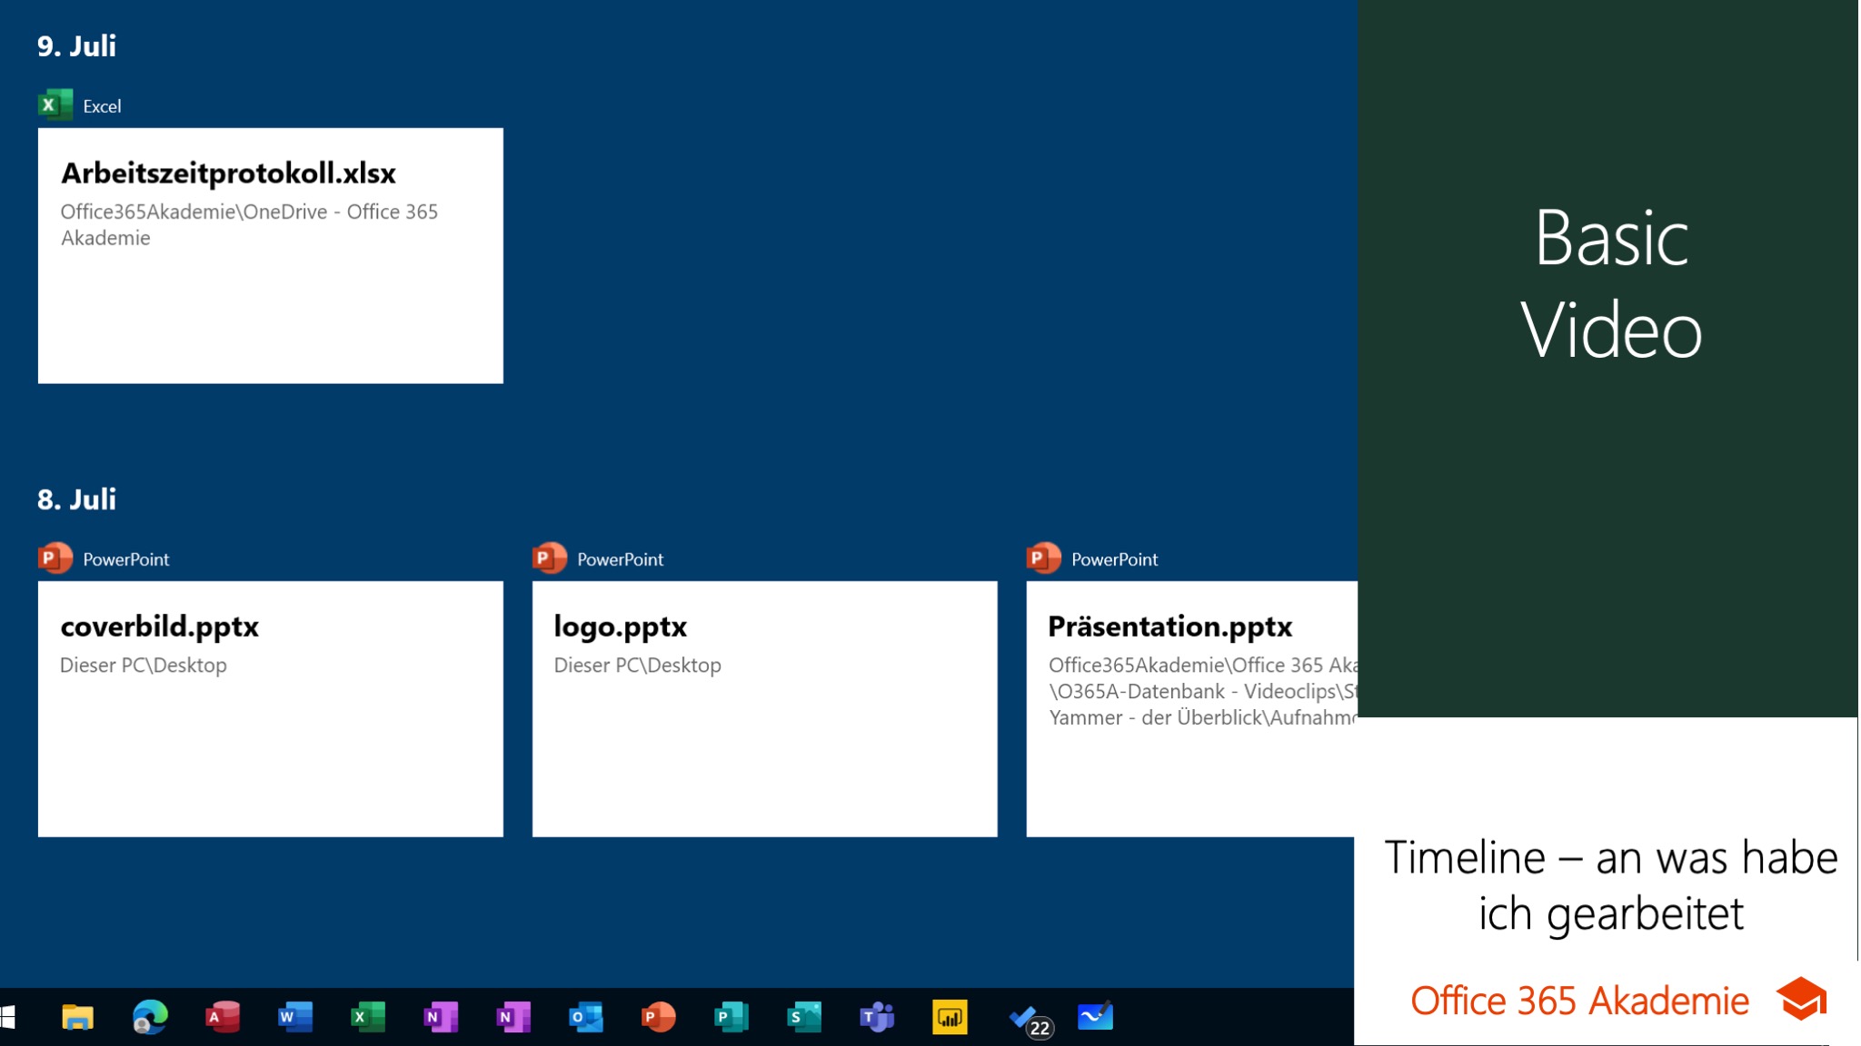Open the Arbeitszeitprotokoll.xlsx activity card
The width and height of the screenshot is (1861, 1046).
tap(271, 255)
